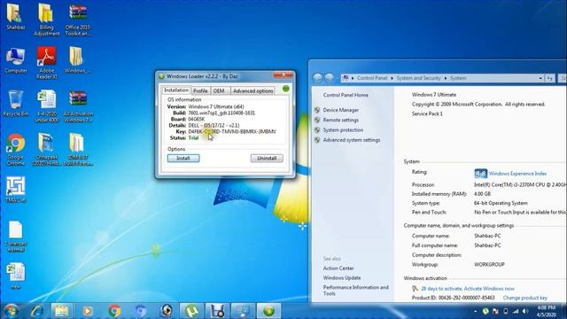The image size is (567, 319).
Task: Open Control Panel Home link
Action: point(346,95)
